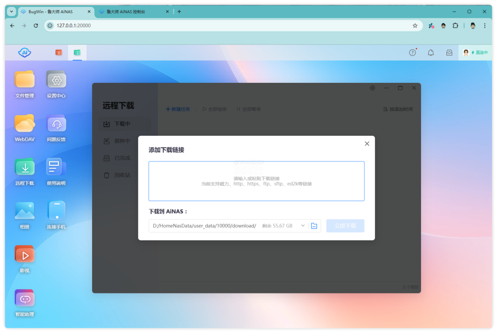The image size is (497, 333).
Task: Launch the 影视 video player icon
Action: (25, 254)
